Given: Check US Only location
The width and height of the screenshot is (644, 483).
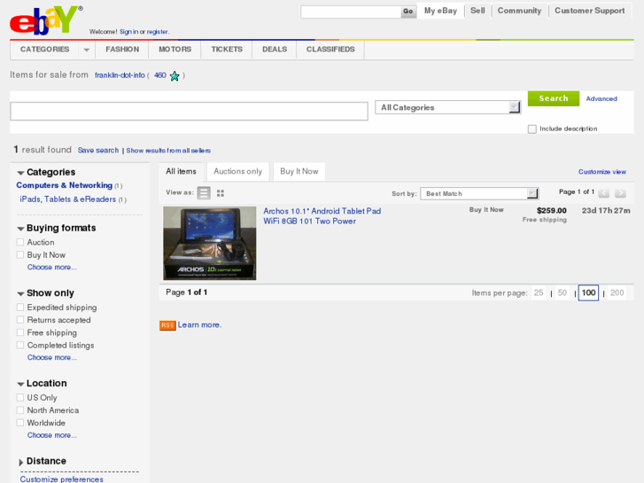Looking at the screenshot, I should pos(20,398).
